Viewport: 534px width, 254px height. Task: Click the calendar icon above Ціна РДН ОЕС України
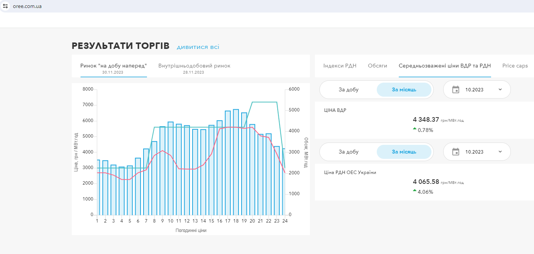tap(456, 152)
